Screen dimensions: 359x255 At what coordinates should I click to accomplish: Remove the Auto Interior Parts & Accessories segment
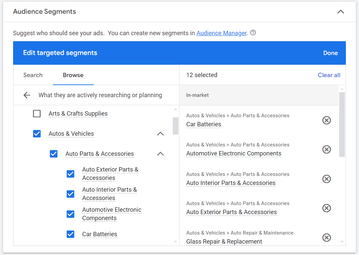326,179
